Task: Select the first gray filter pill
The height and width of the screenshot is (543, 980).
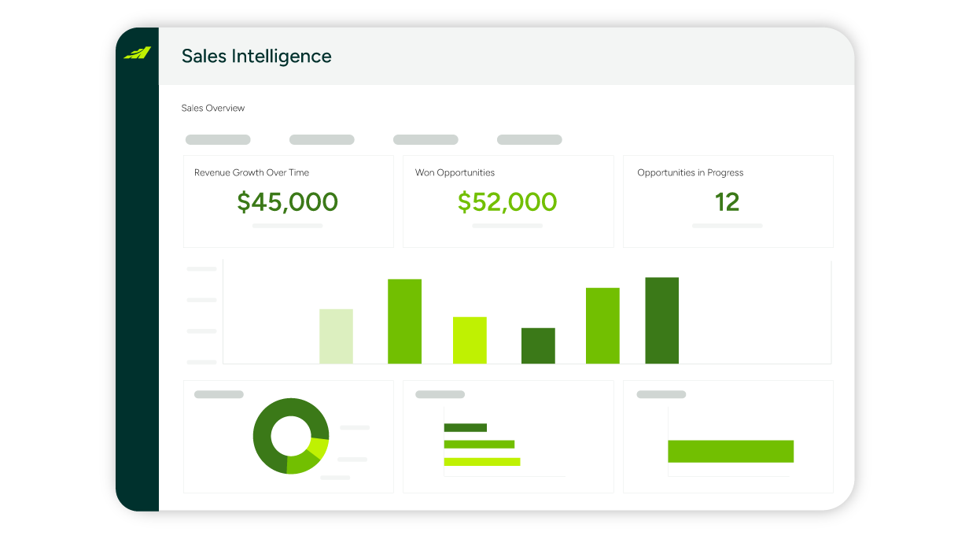Action: point(218,140)
